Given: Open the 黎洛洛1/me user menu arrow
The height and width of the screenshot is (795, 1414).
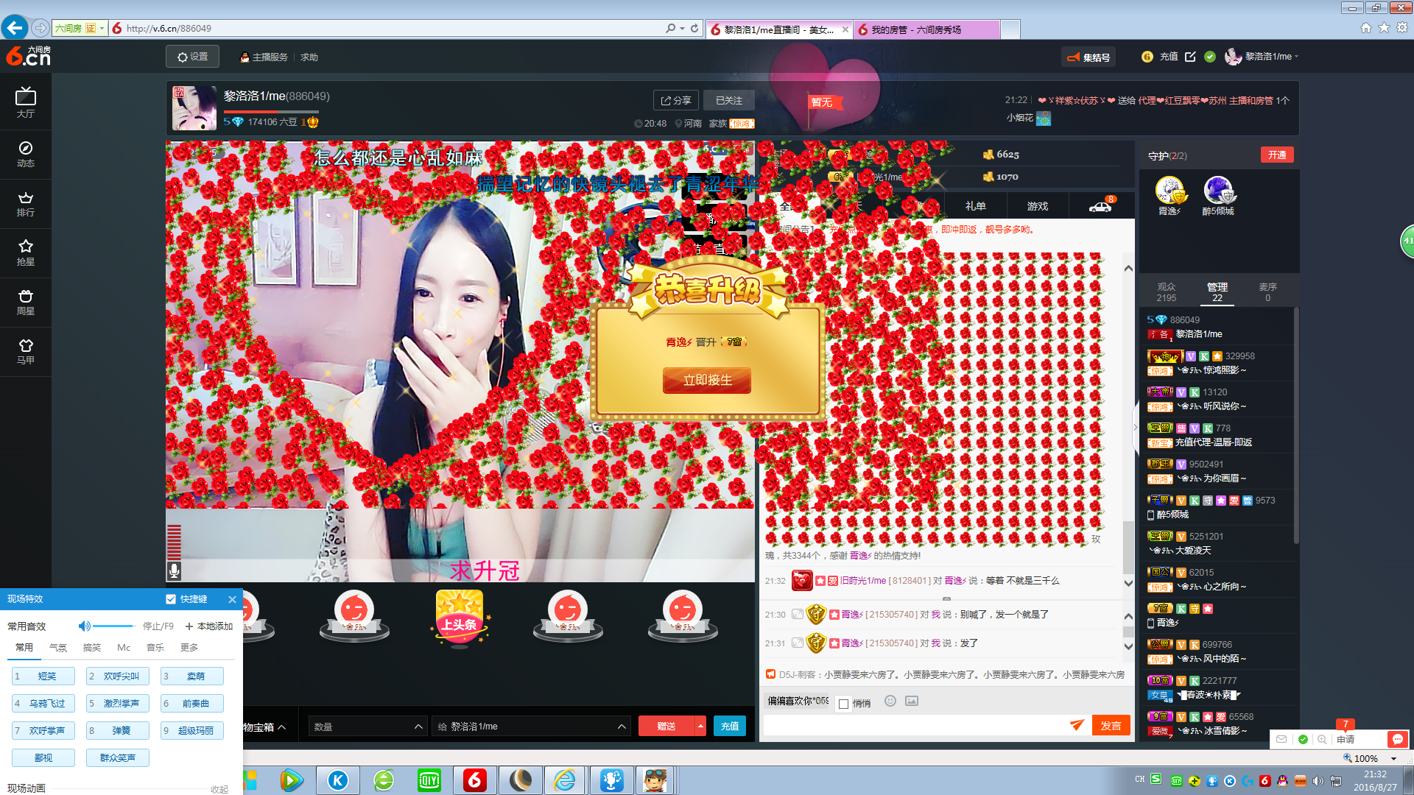Looking at the screenshot, I should pyautogui.click(x=1296, y=57).
